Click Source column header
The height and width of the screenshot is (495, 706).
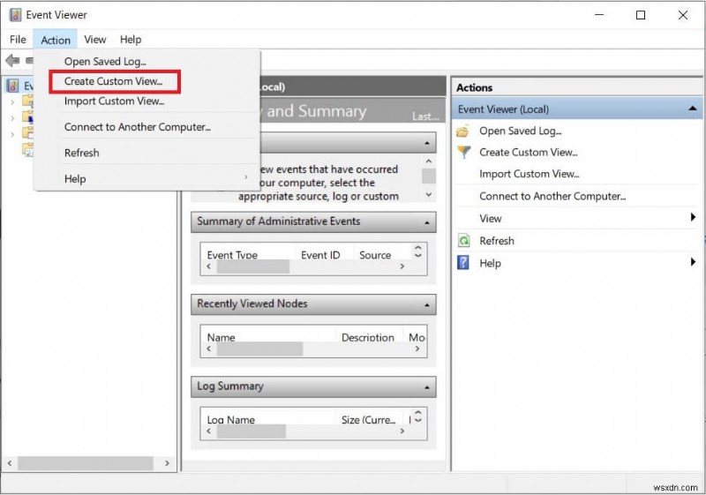(x=375, y=255)
